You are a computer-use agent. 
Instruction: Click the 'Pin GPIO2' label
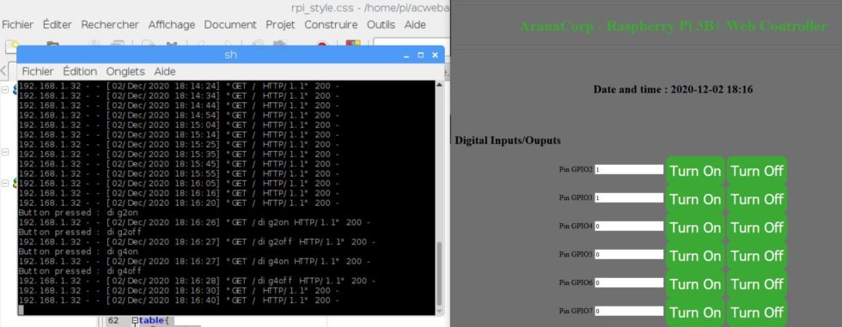click(576, 169)
